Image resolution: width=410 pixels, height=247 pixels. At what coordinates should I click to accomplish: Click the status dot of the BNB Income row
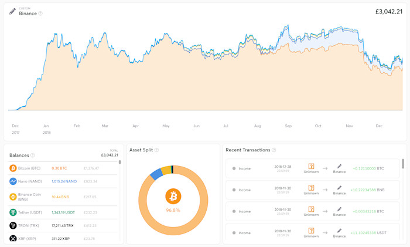(234, 190)
